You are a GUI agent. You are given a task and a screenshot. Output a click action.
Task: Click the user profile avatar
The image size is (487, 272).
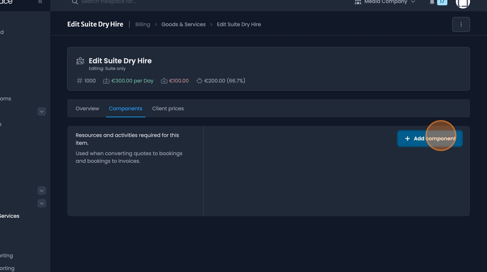coord(463,3)
